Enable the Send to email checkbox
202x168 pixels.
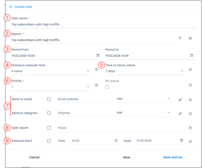49,99
